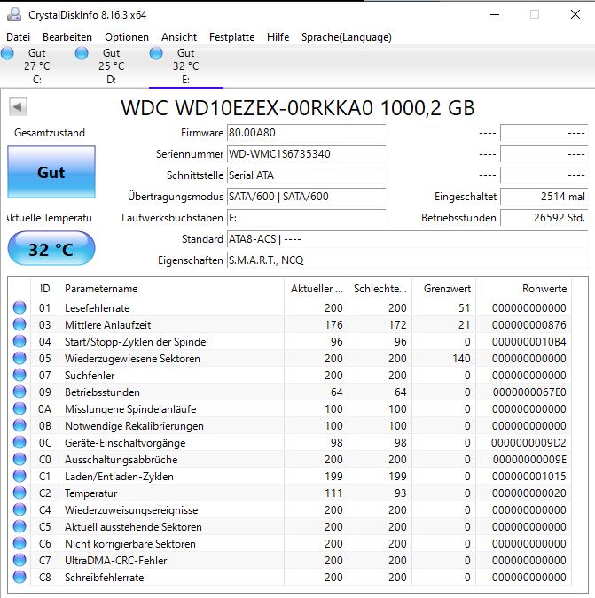
Task: Click the Eigenschaften field S.M.A.R.T., NCQ
Action: pyautogui.click(x=408, y=260)
